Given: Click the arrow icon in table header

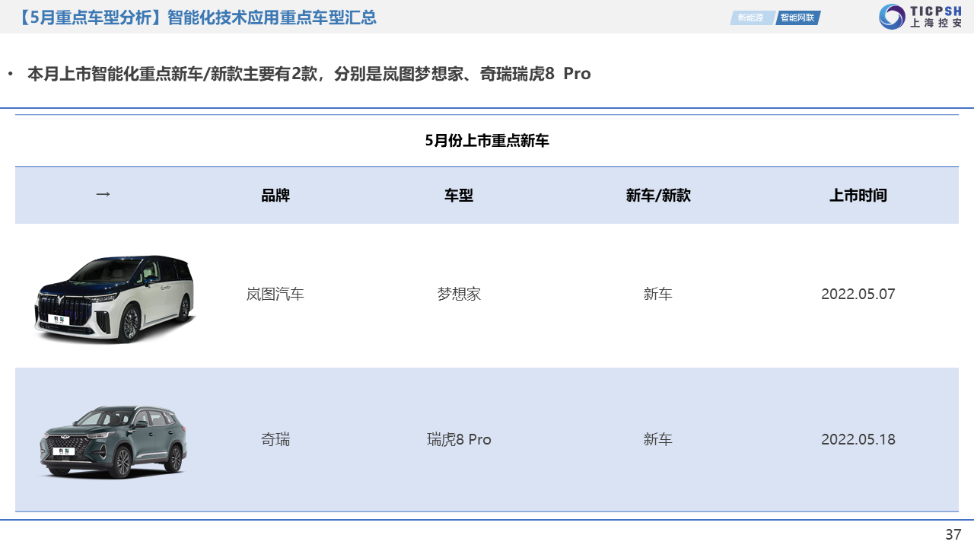Looking at the screenshot, I should tap(103, 194).
